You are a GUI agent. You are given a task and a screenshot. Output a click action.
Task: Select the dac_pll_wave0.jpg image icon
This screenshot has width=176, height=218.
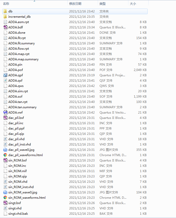click(5, 150)
